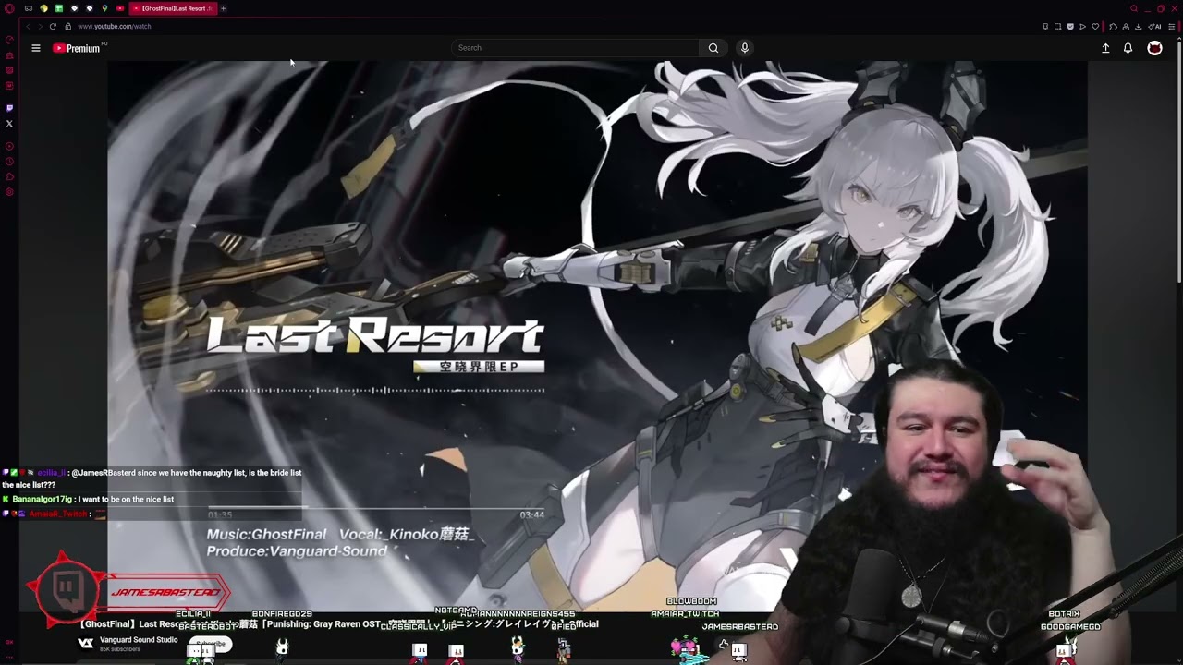This screenshot has height=665, width=1183.
Task: Click the browser search-tabs magnifier icon
Action: 1134,8
